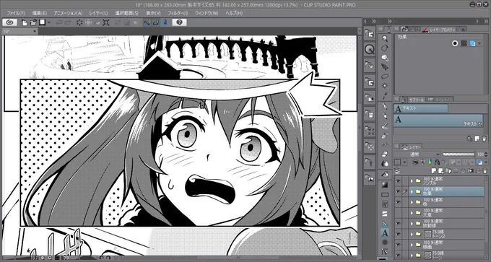Image resolution: width=491 pixels, height=262 pixels.
Task: Select the Lasso selection tool
Action: pos(385,76)
